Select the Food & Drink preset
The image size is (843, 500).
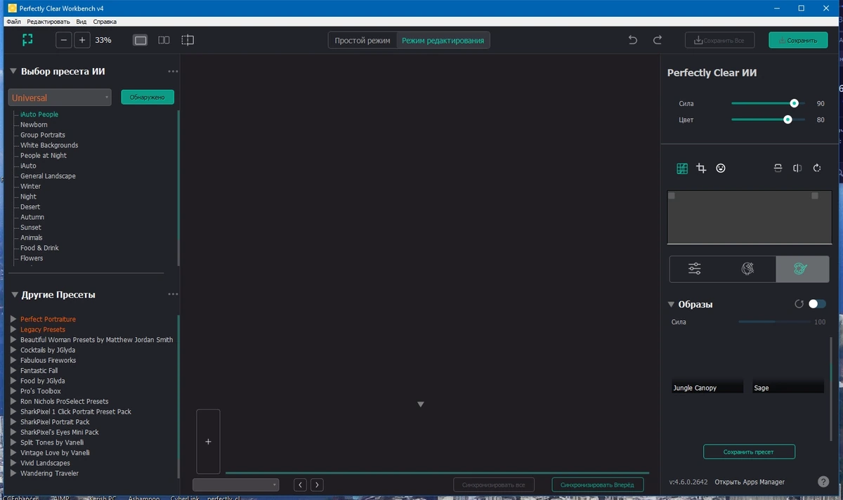39,248
